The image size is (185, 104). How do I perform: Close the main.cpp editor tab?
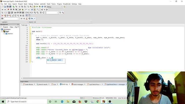[29, 25]
